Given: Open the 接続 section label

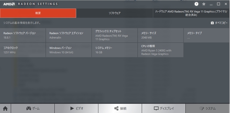Looking at the screenshot, I should pos(123,108).
